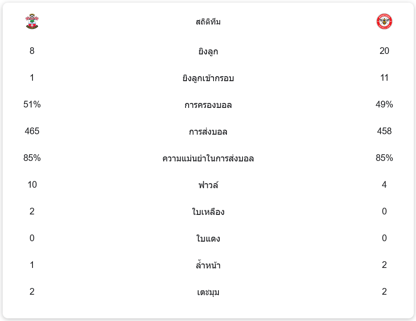Select the การครองบอล row label
The image size is (416, 321).
tap(208, 105)
